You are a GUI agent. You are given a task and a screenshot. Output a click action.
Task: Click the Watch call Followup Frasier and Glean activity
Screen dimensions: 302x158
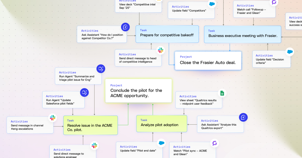[x=254, y=9]
